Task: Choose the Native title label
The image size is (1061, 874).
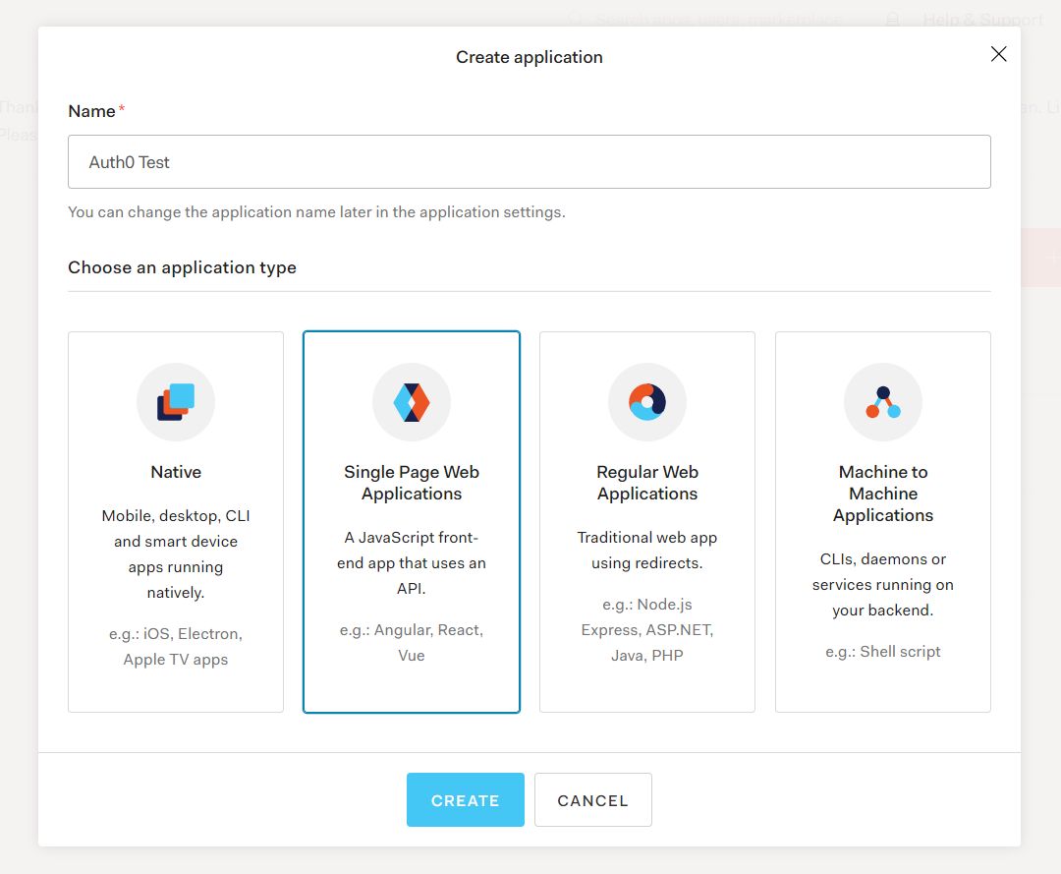Action: point(176,472)
